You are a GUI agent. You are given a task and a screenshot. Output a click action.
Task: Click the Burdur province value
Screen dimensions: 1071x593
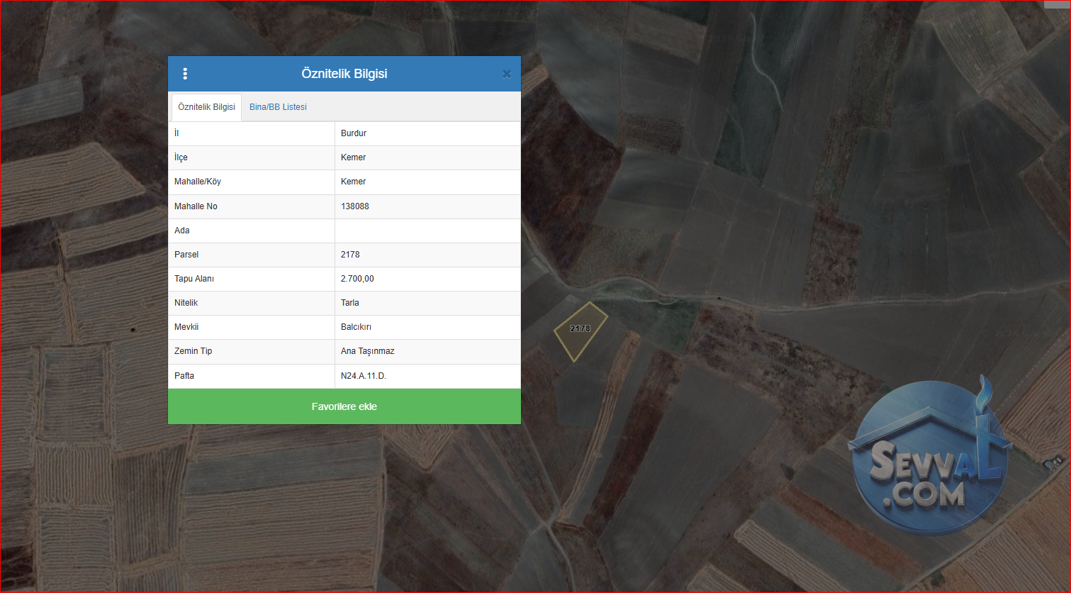coord(354,133)
